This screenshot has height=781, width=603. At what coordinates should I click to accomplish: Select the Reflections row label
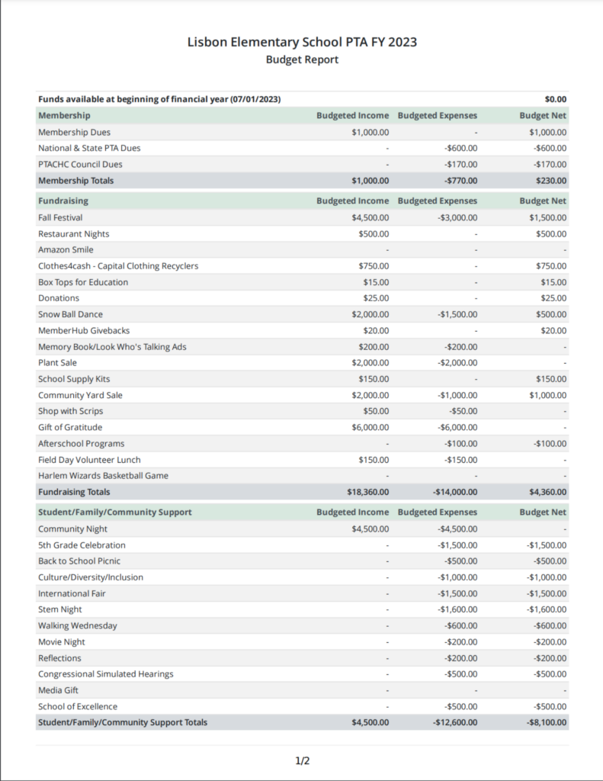click(x=59, y=658)
